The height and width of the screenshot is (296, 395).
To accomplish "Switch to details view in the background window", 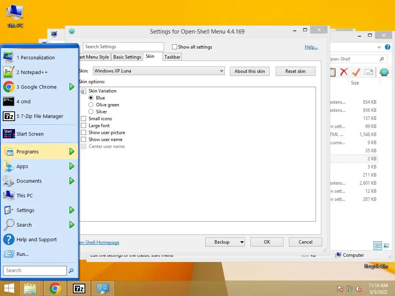I will pyautogui.click(x=378, y=246).
